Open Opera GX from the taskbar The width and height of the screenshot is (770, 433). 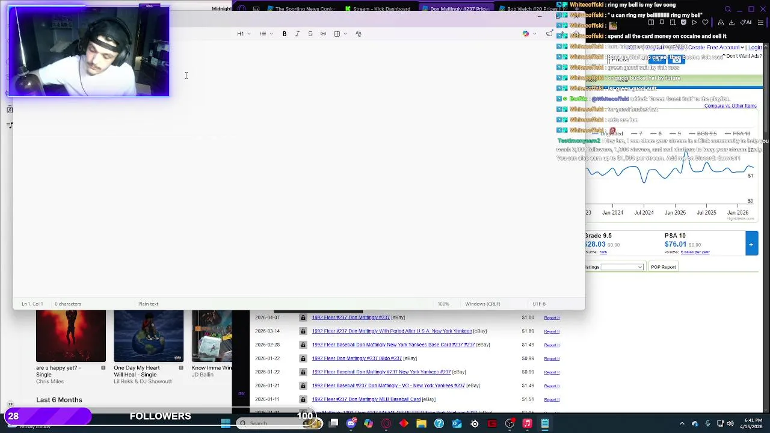pyautogui.click(x=386, y=423)
